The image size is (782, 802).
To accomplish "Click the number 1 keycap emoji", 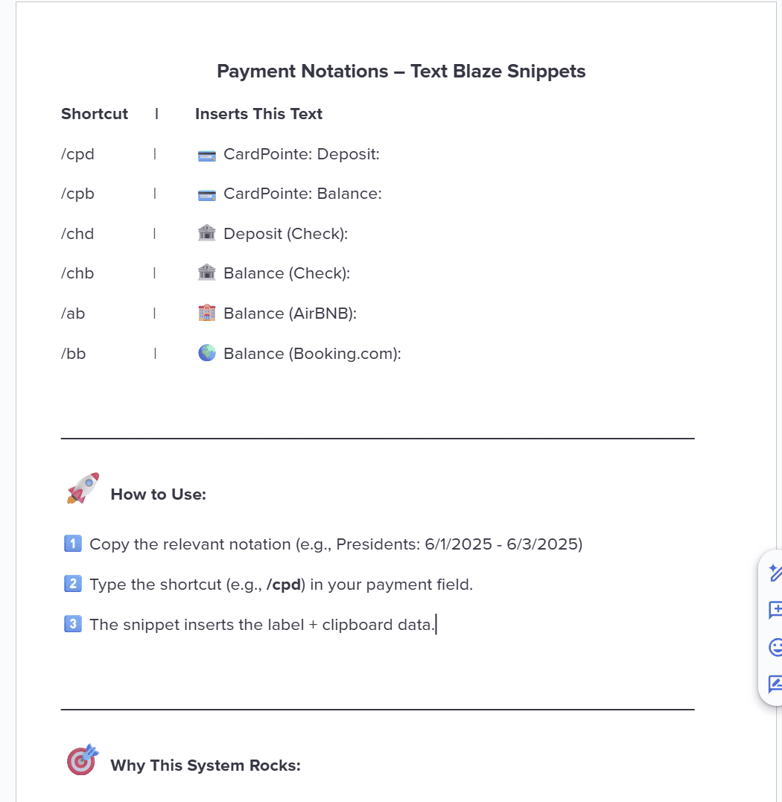I will point(73,543).
